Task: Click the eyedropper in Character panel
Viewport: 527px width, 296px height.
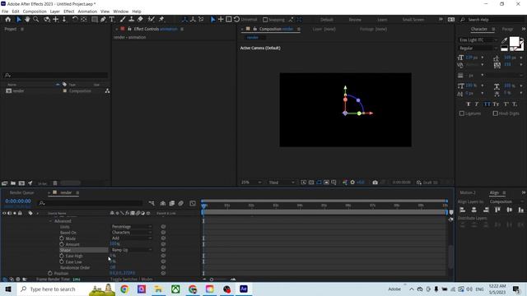Action: [504, 40]
